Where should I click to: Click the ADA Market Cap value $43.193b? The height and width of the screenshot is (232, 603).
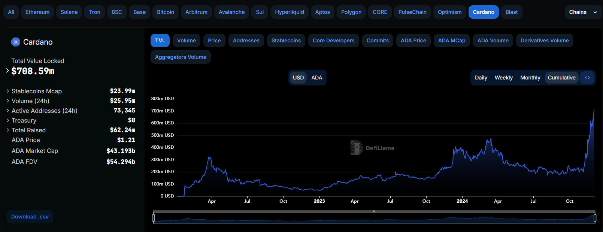(x=121, y=151)
